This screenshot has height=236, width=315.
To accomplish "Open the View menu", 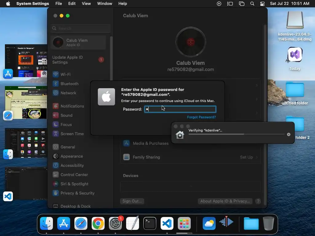I will tap(86, 4).
